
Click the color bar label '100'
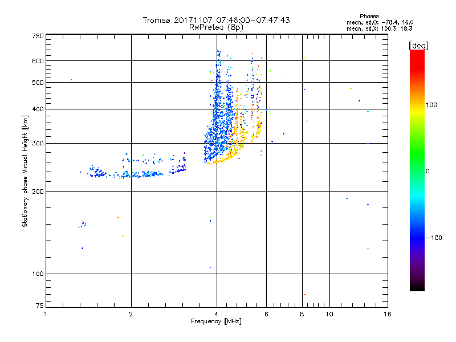tap(431, 105)
